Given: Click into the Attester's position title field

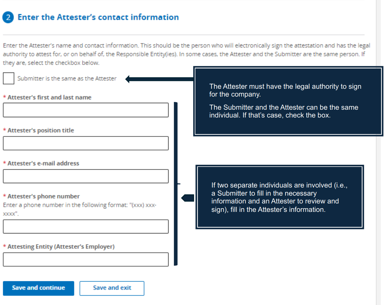Looking at the screenshot, I should tap(86, 143).
